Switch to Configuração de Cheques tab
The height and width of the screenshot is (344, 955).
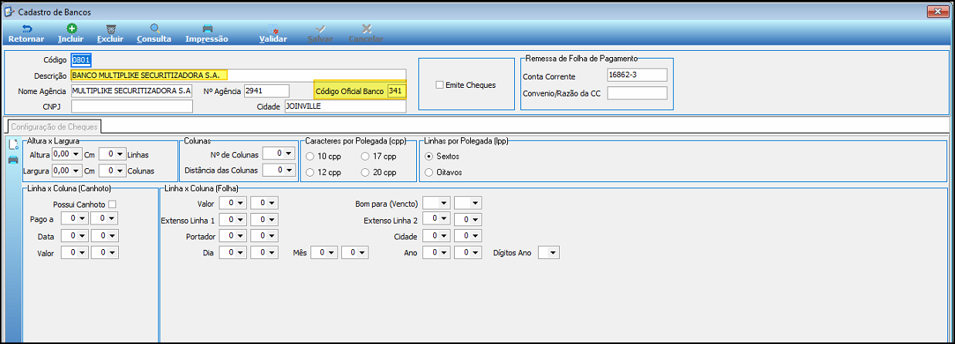click(54, 126)
